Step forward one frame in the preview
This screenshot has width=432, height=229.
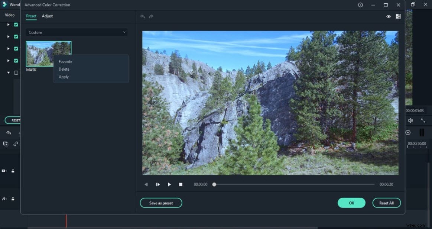coord(158,184)
